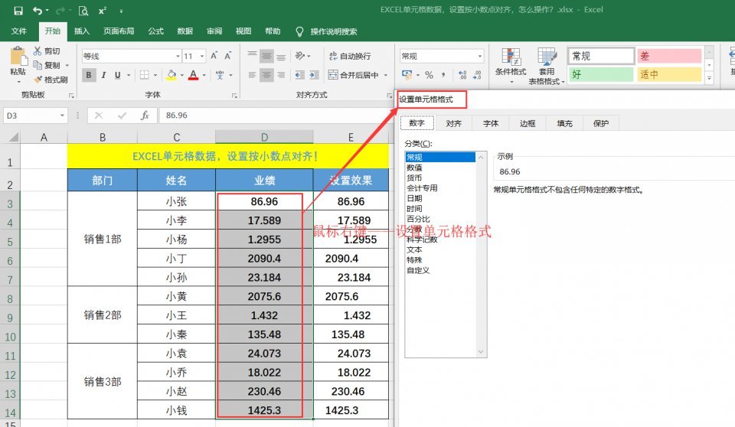Expand the Name Box dropdown arrow
This screenshot has height=427, width=735.
[x=62, y=116]
